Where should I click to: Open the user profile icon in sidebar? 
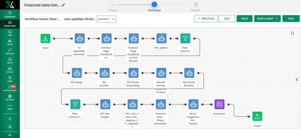point(10,127)
